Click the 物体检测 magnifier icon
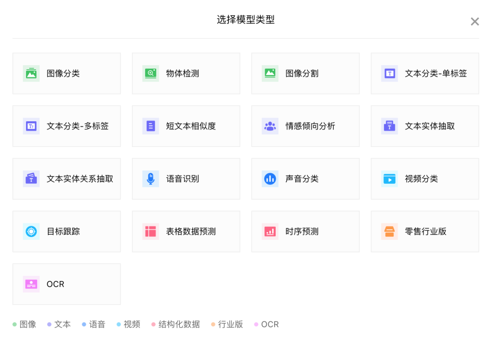Screen dimensions: 493x341 pos(151,73)
